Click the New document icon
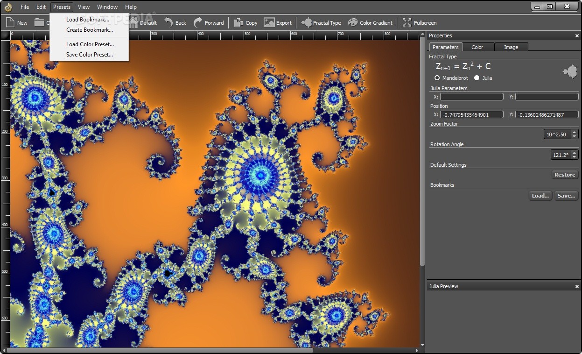This screenshot has height=354, width=582. [x=10, y=22]
